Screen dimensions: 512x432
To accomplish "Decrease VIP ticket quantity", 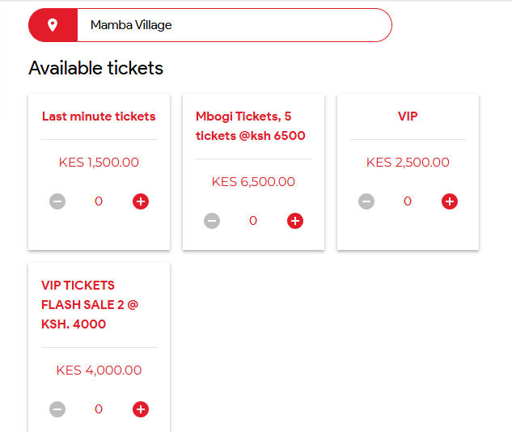I will pyautogui.click(x=366, y=201).
